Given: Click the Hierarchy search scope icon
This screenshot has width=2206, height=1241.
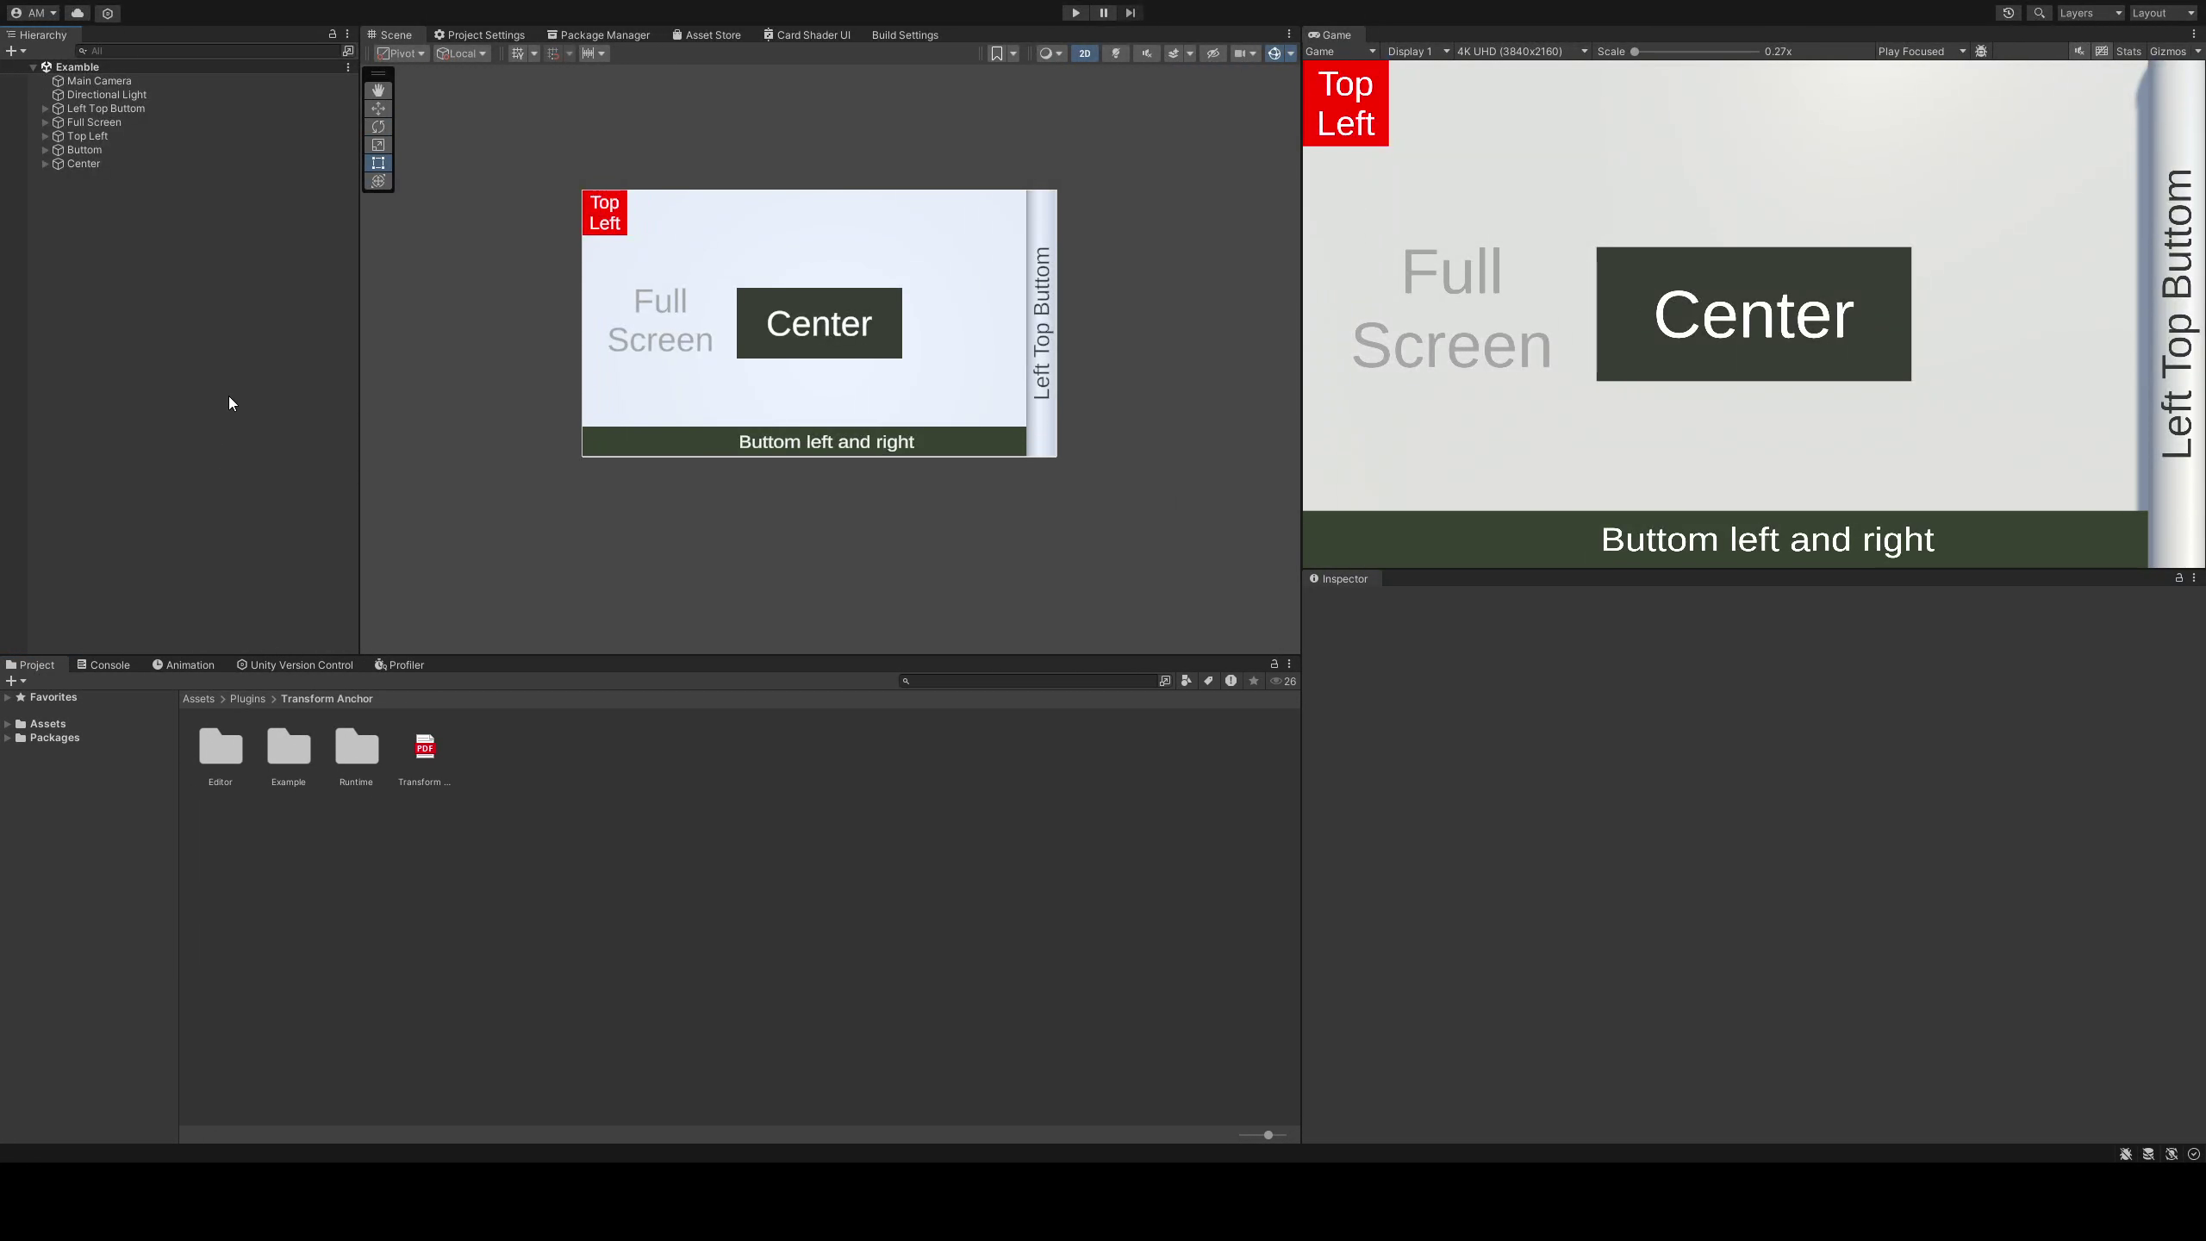Looking at the screenshot, I should tap(348, 51).
